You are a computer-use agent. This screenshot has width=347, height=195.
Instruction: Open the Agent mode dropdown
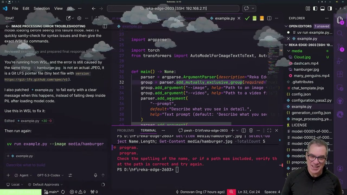tap(24, 175)
